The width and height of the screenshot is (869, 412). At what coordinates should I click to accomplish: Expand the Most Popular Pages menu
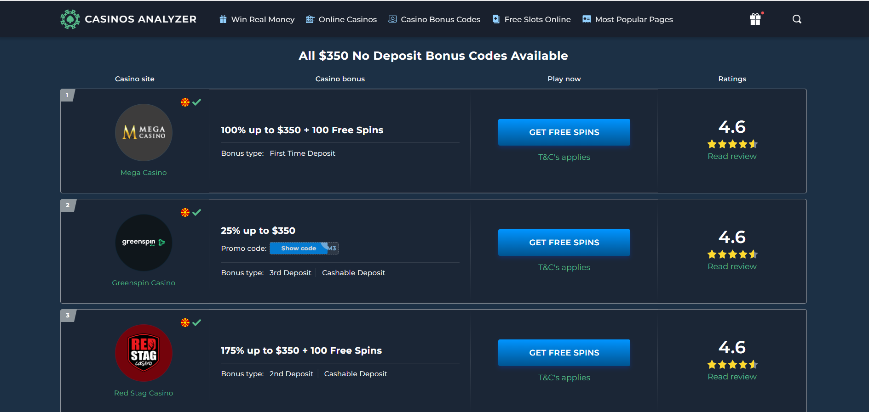point(627,19)
